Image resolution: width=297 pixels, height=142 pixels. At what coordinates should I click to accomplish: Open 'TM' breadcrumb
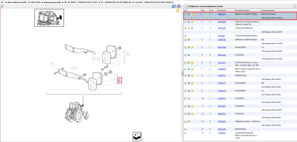tap(66, 2)
